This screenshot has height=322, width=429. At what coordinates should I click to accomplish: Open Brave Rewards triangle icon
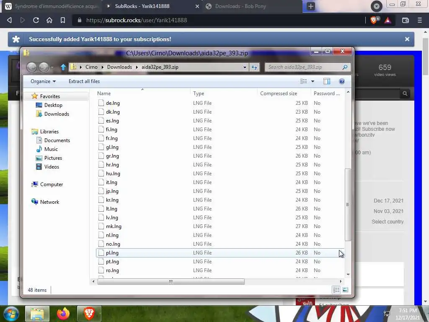point(388,20)
